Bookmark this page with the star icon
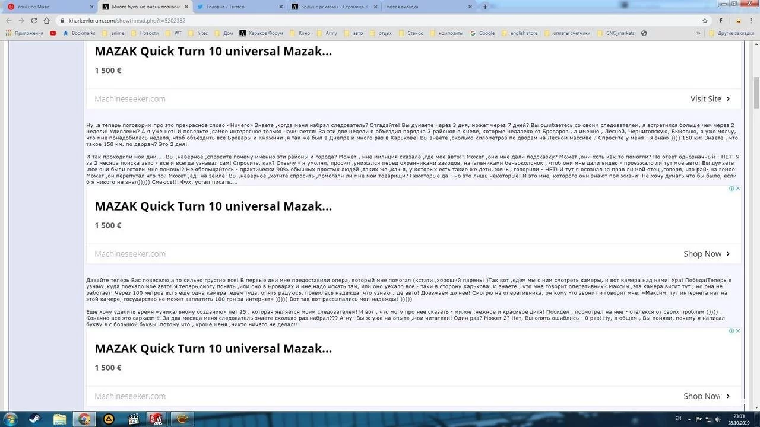This screenshot has height=427, width=760. coord(705,20)
